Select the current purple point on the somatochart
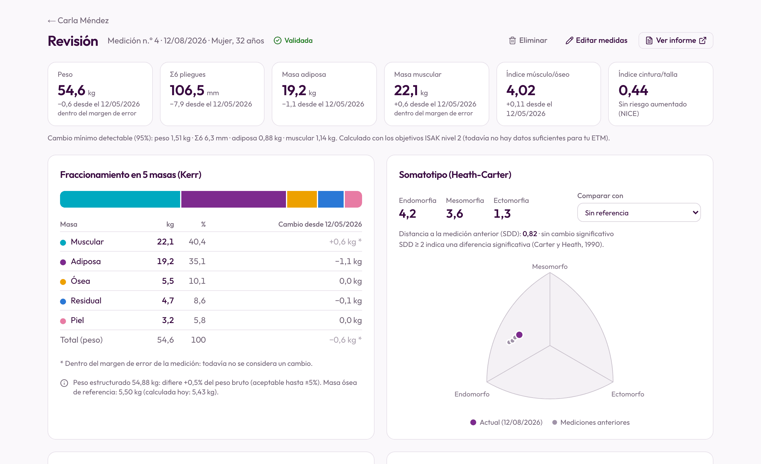The height and width of the screenshot is (464, 761). (x=519, y=335)
